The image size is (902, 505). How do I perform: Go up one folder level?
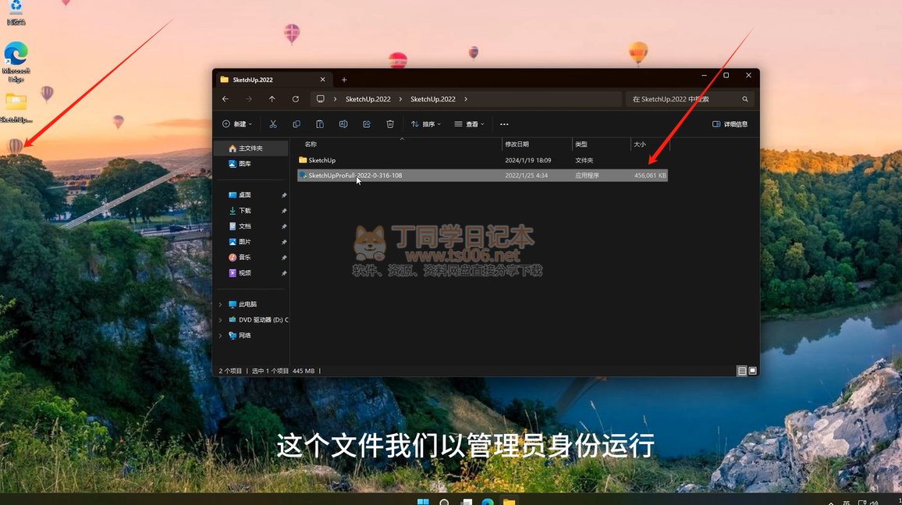[272, 99]
